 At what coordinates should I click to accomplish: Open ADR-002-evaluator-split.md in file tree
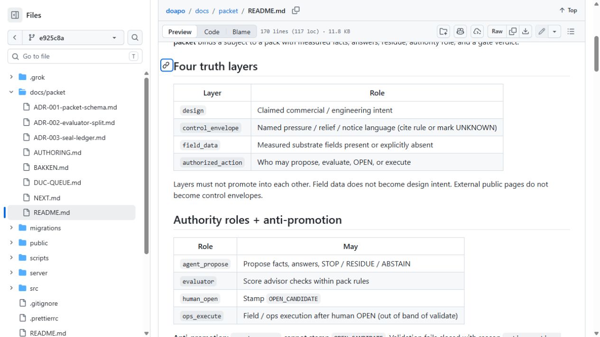click(x=74, y=123)
